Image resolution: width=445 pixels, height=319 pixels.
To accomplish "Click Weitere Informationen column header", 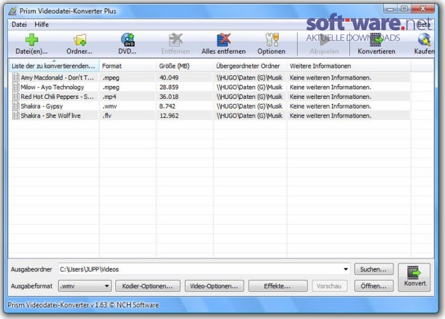I will point(349,66).
